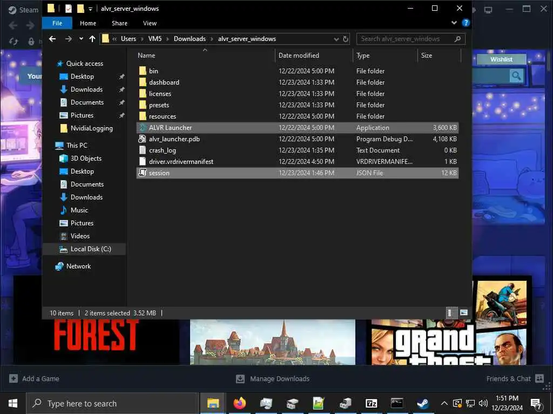The width and height of the screenshot is (553, 414).
Task: Open the Customize Quick Access Toolbar dropdown
Action: tap(90, 9)
